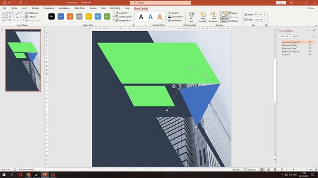Screen dimensions: 318x178
Task: Switch to Reading view icon
Action: (x=275, y=170)
